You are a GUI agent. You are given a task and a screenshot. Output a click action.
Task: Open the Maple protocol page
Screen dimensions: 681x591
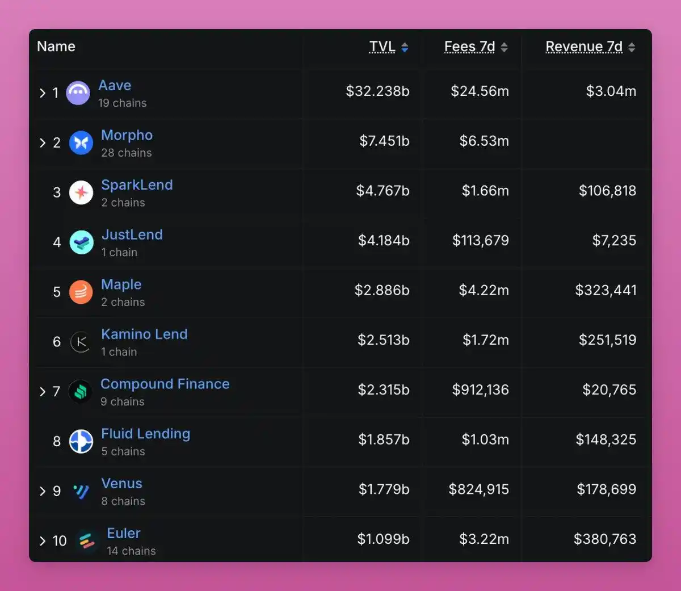[121, 284]
